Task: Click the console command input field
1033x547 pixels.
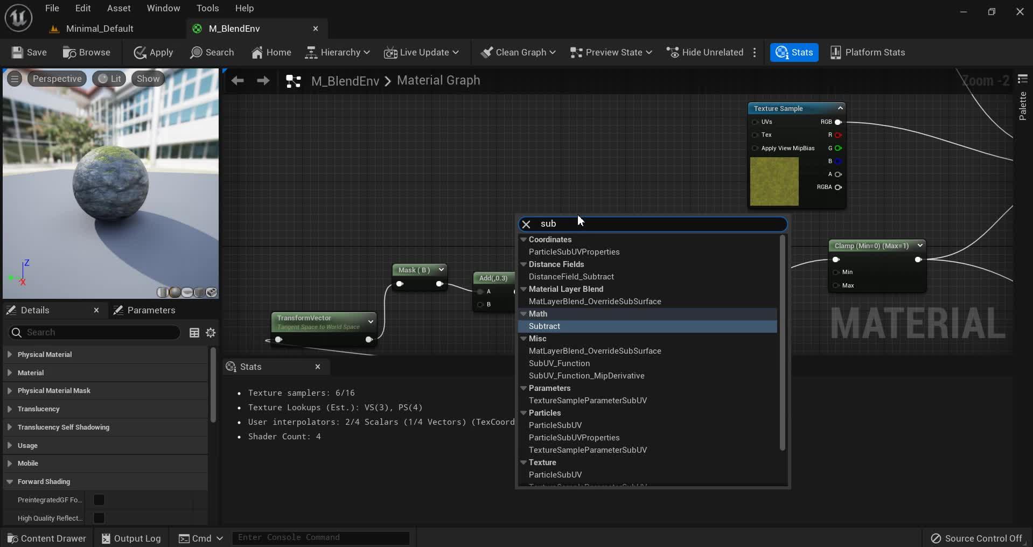Action: (x=320, y=537)
